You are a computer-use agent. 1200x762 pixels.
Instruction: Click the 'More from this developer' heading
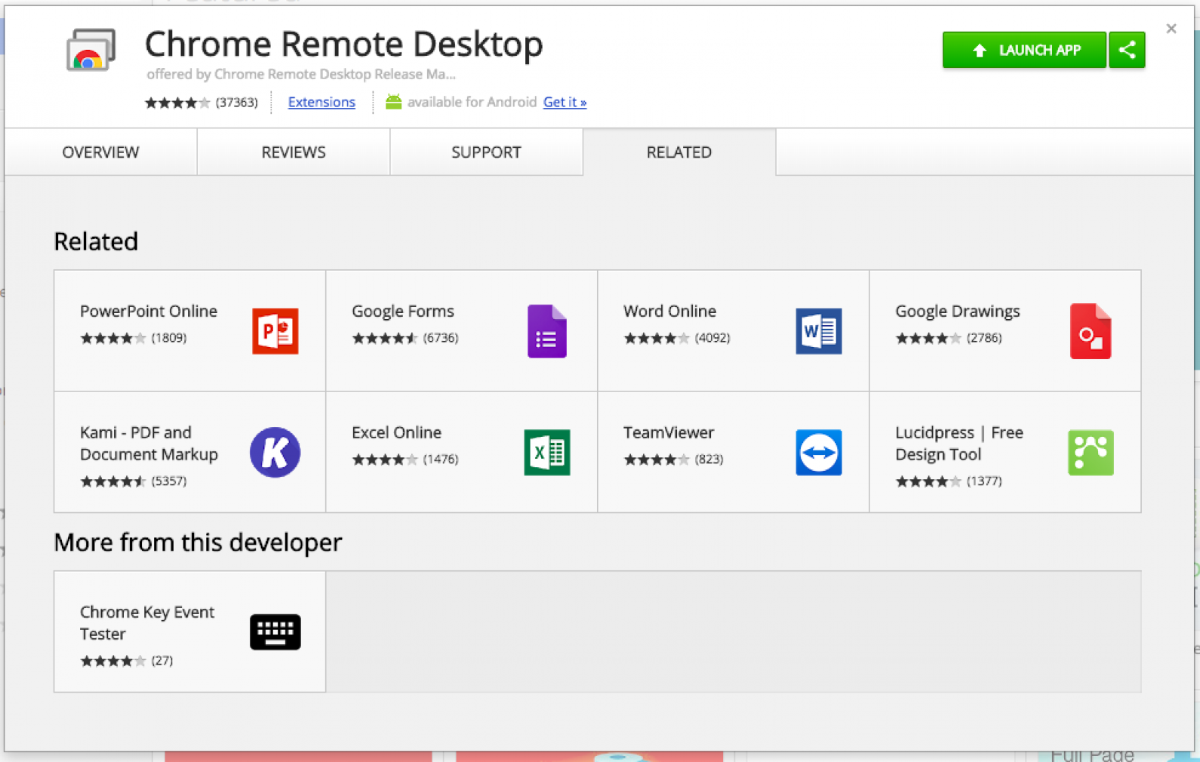(x=198, y=542)
